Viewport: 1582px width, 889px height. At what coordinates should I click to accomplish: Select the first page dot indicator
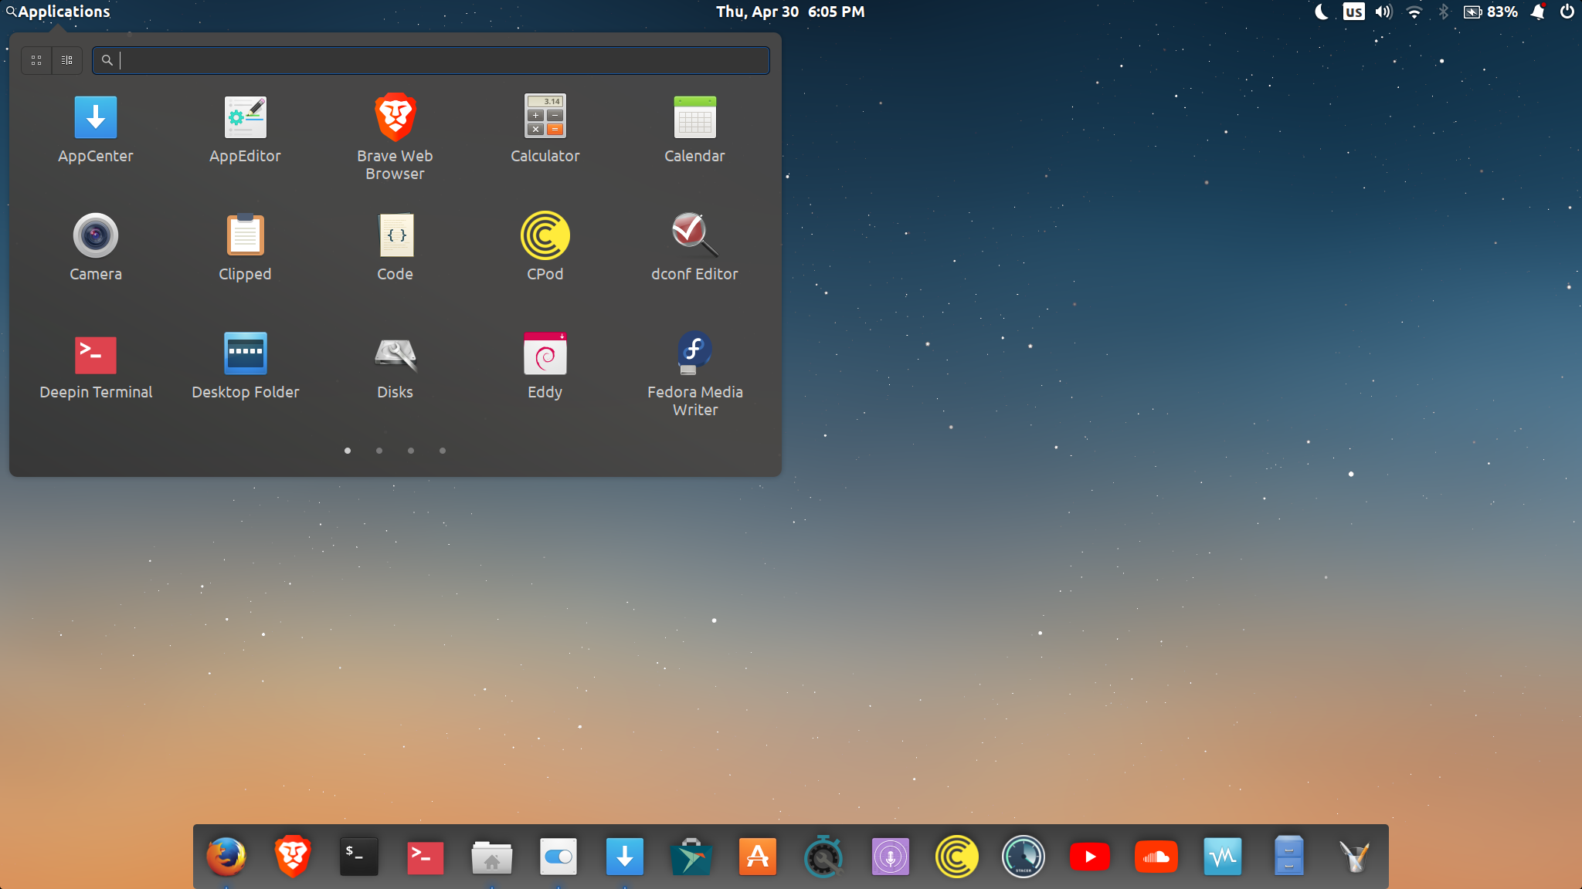pyautogui.click(x=348, y=451)
